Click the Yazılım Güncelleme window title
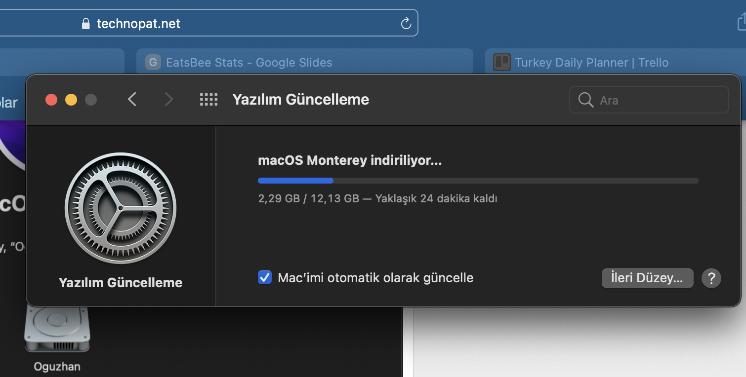This screenshot has height=377, width=746. (x=301, y=100)
